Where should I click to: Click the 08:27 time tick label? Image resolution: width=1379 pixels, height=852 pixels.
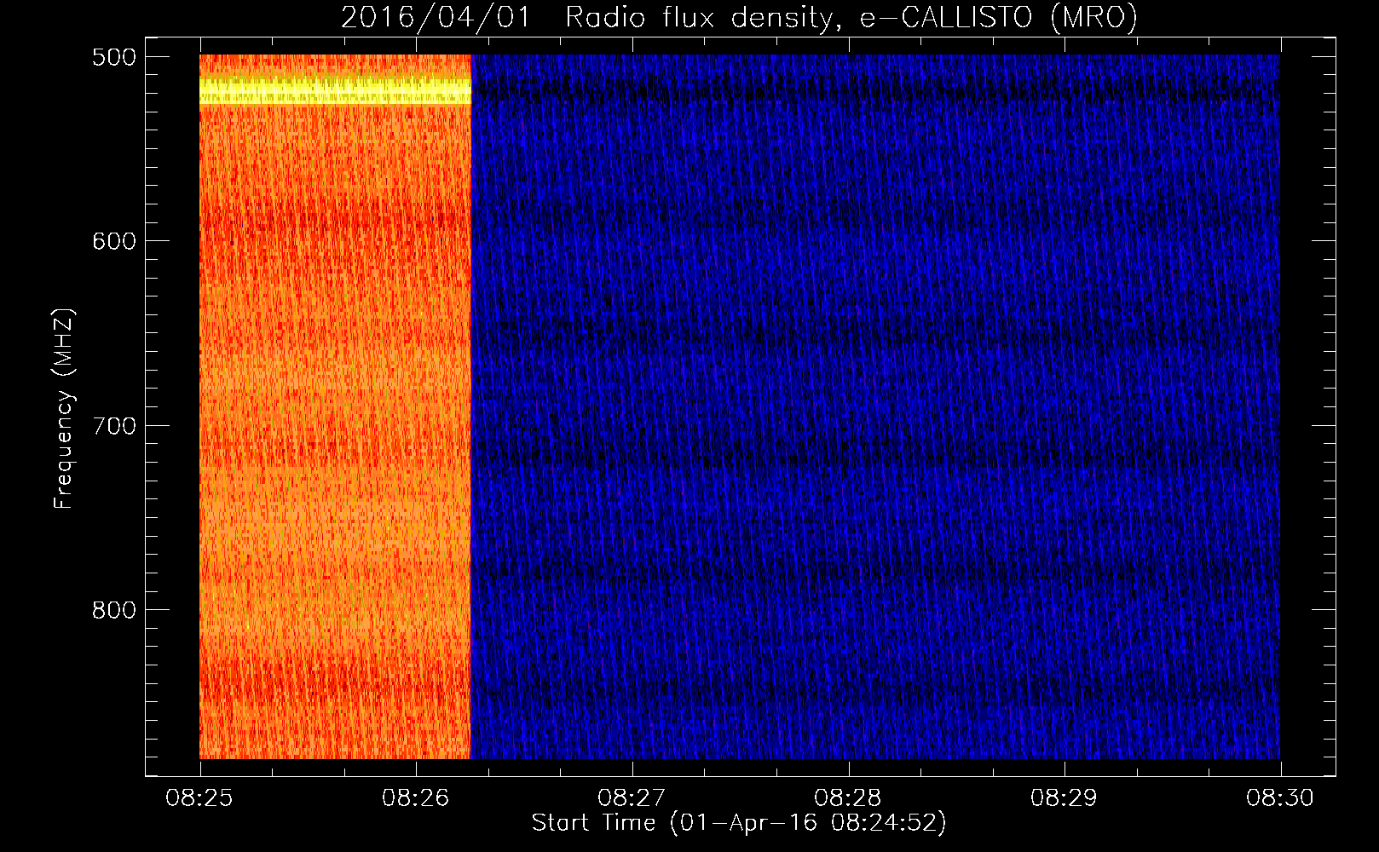click(632, 798)
